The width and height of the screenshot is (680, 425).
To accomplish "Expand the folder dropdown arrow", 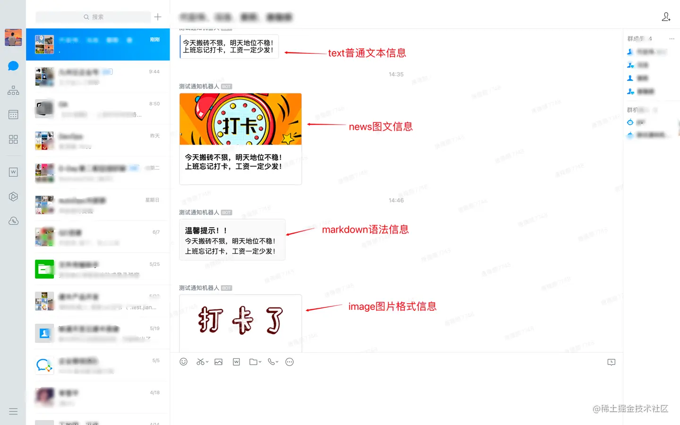I will [x=260, y=362].
